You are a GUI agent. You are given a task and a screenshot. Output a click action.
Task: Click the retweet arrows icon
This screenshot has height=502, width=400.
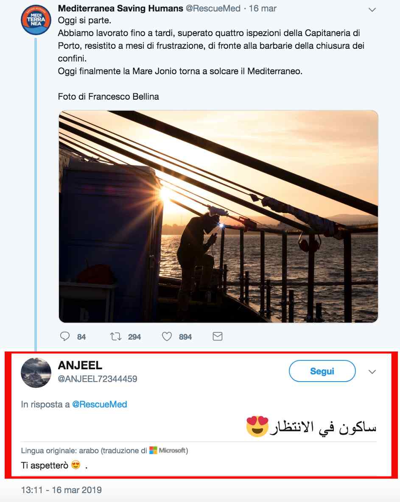point(116,337)
